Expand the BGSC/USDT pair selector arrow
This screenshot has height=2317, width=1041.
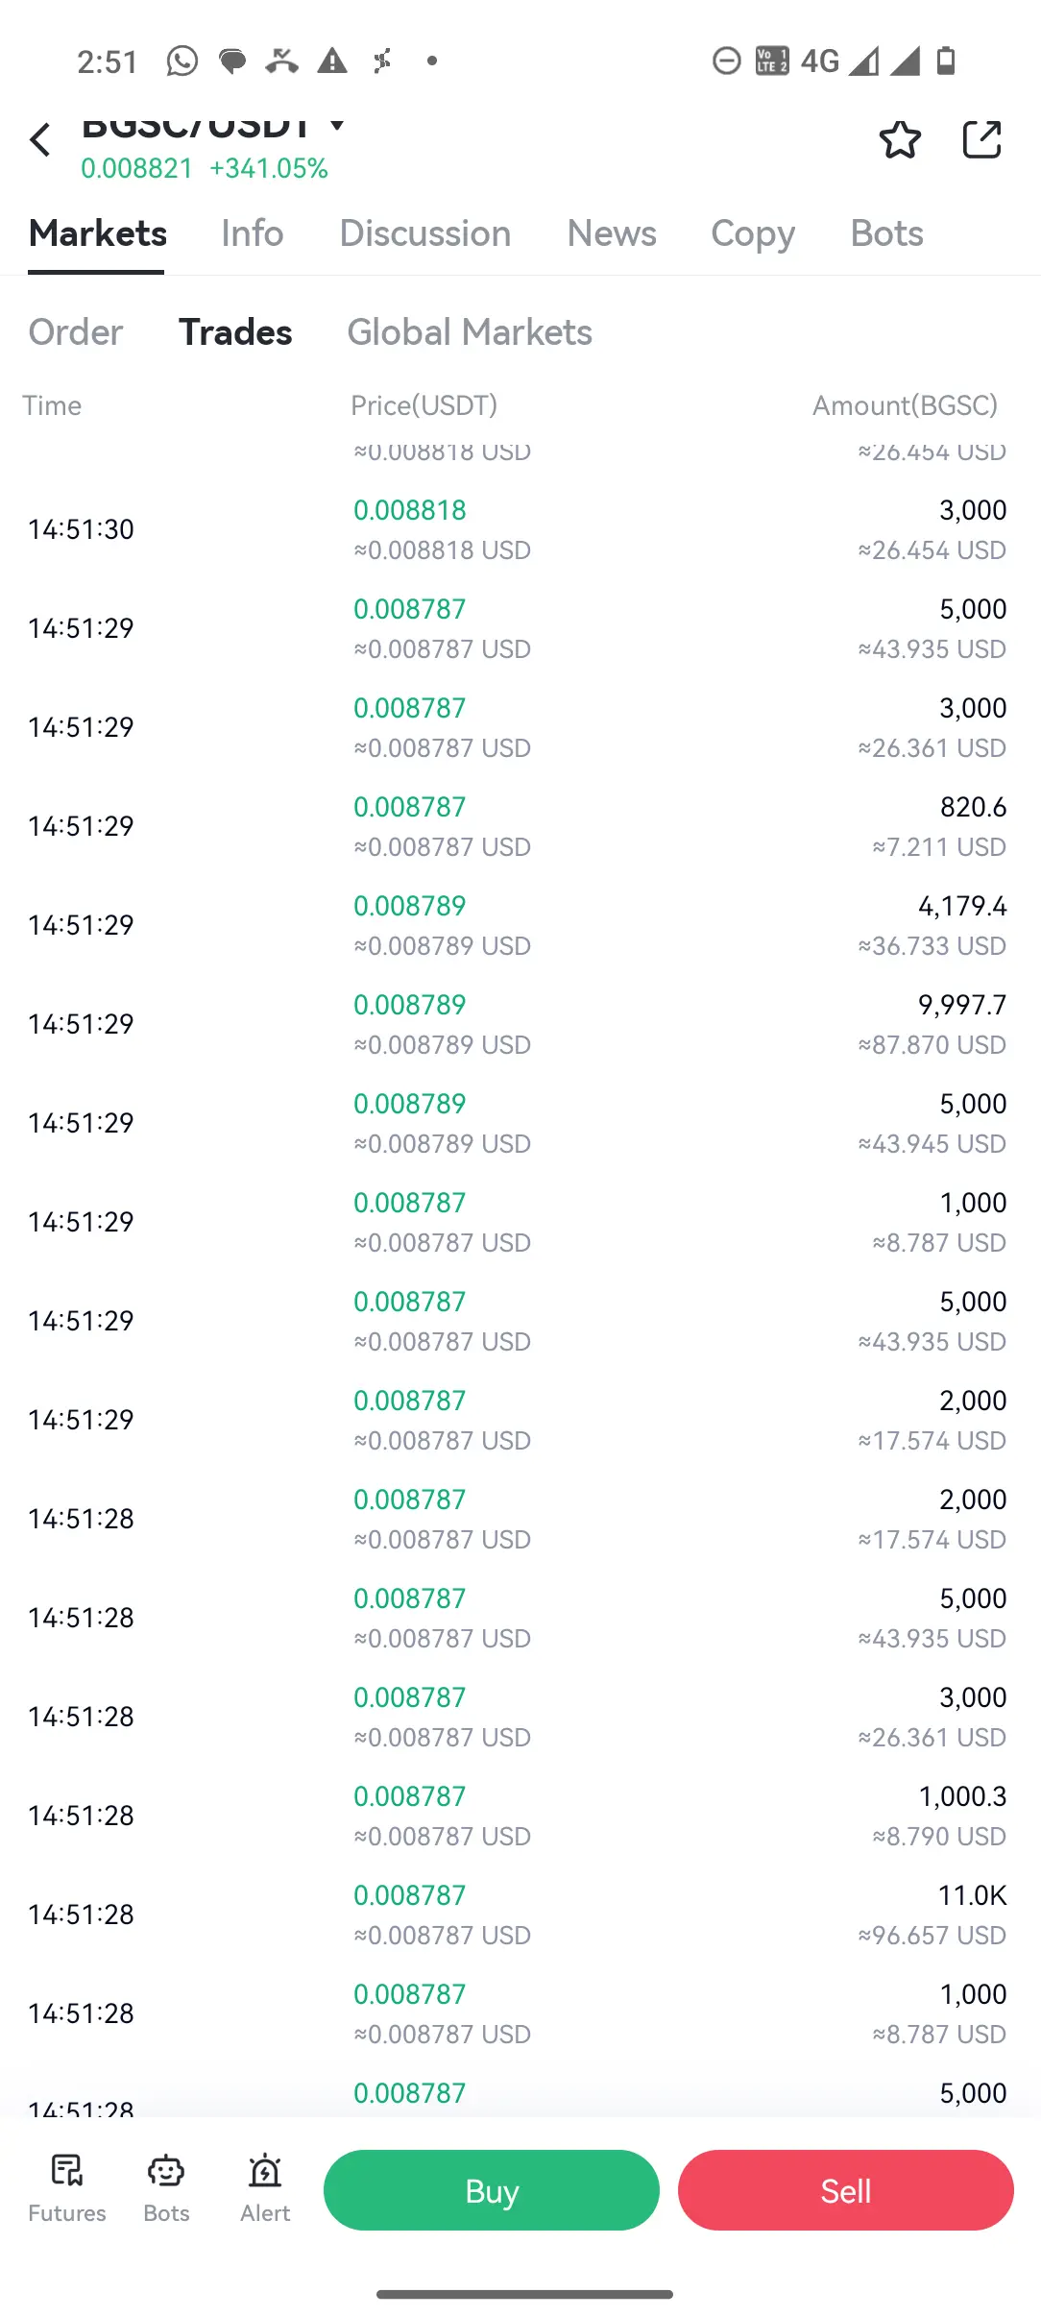(x=337, y=124)
